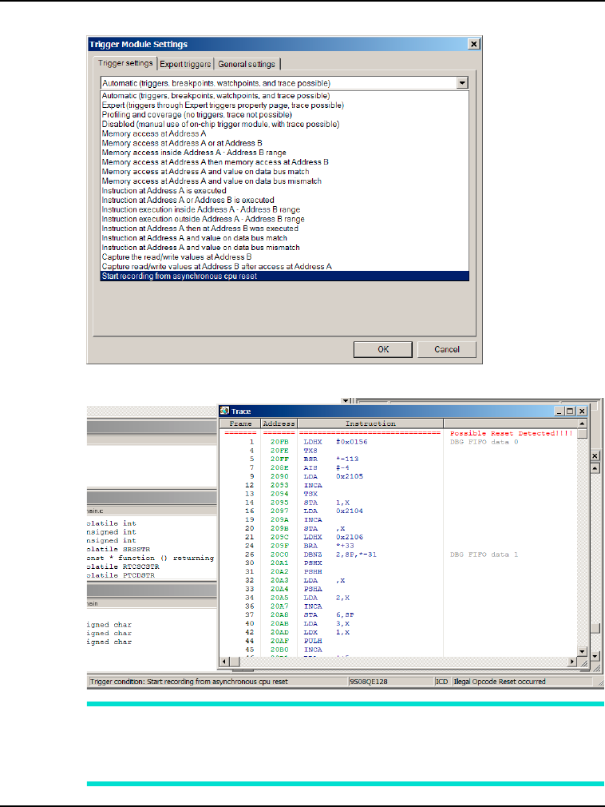Click OK in Trigger Module Settings
Viewport: 605px width, 807px height.
tap(383, 349)
